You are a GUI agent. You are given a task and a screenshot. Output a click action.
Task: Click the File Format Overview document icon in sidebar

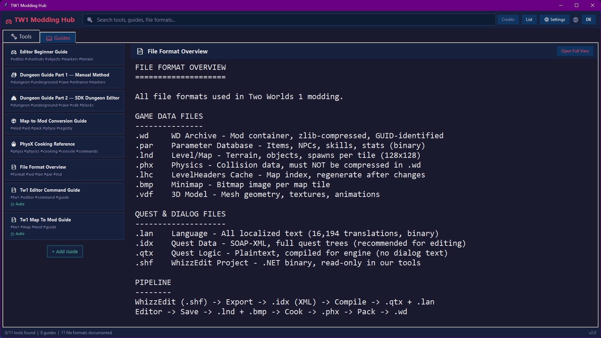click(x=14, y=167)
